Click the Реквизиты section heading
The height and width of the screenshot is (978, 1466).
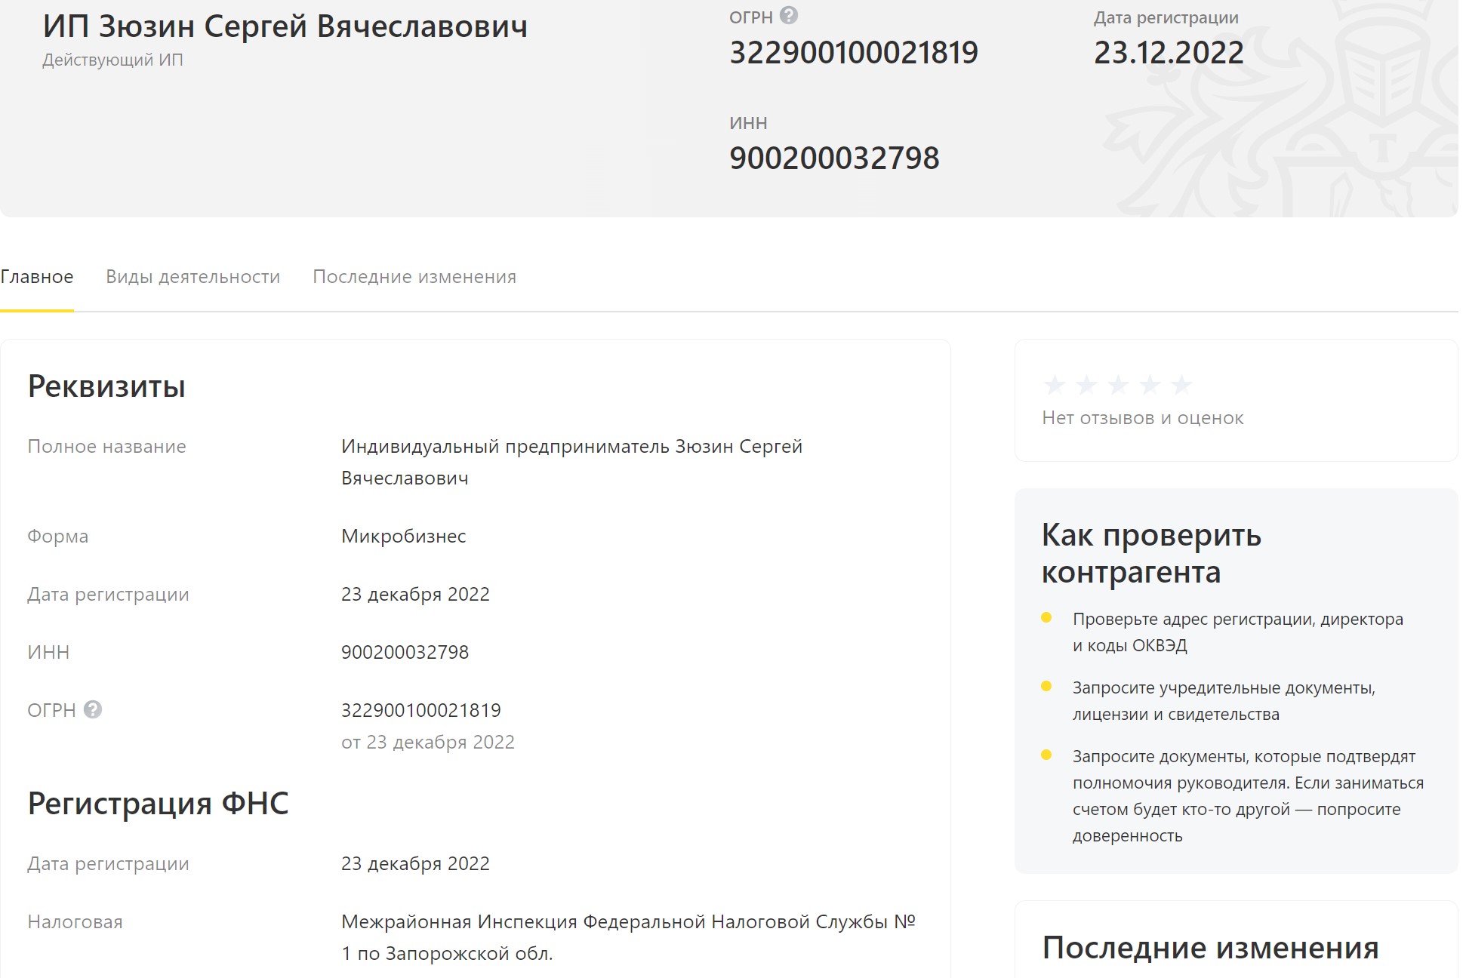click(106, 386)
